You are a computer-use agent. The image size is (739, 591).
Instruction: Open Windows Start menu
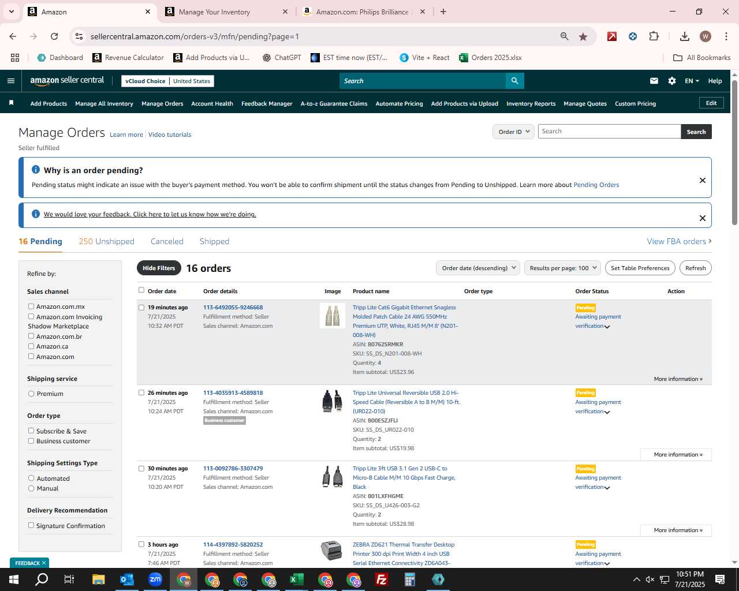[13, 579]
